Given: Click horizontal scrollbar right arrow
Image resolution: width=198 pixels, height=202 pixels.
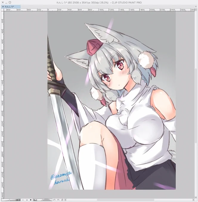Looking at the screenshot, I should click(194, 200).
